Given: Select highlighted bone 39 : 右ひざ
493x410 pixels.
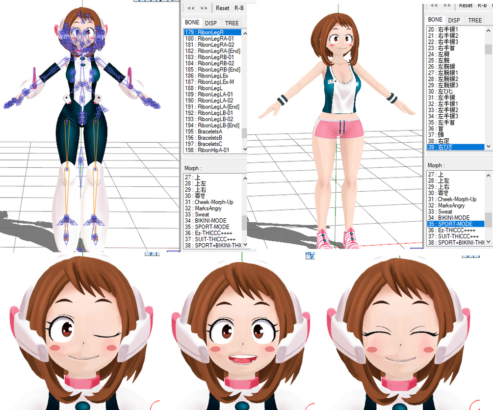Looking at the screenshot, I should tap(456, 147).
